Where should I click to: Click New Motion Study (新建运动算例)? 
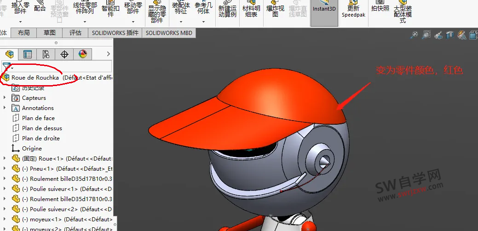point(227,10)
